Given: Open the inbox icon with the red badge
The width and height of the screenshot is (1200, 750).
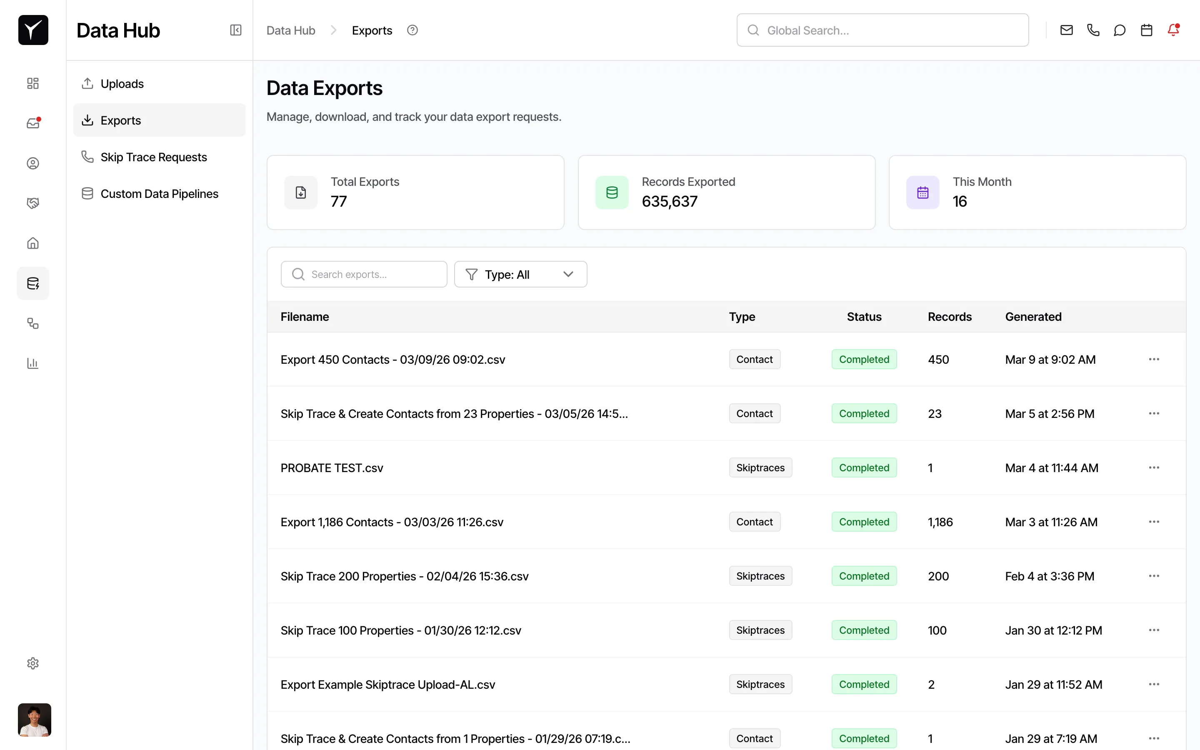Looking at the screenshot, I should pos(33,123).
